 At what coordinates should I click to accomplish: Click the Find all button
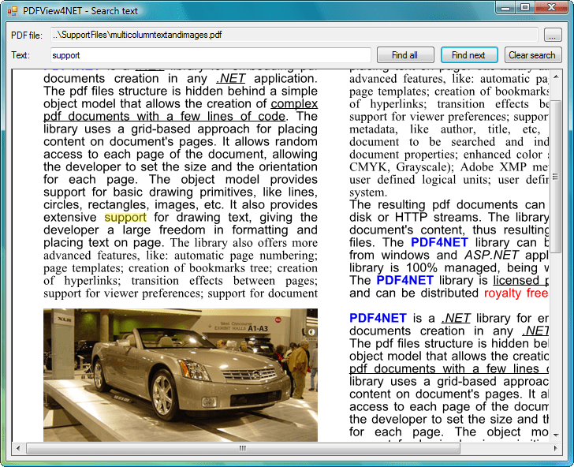coord(405,55)
